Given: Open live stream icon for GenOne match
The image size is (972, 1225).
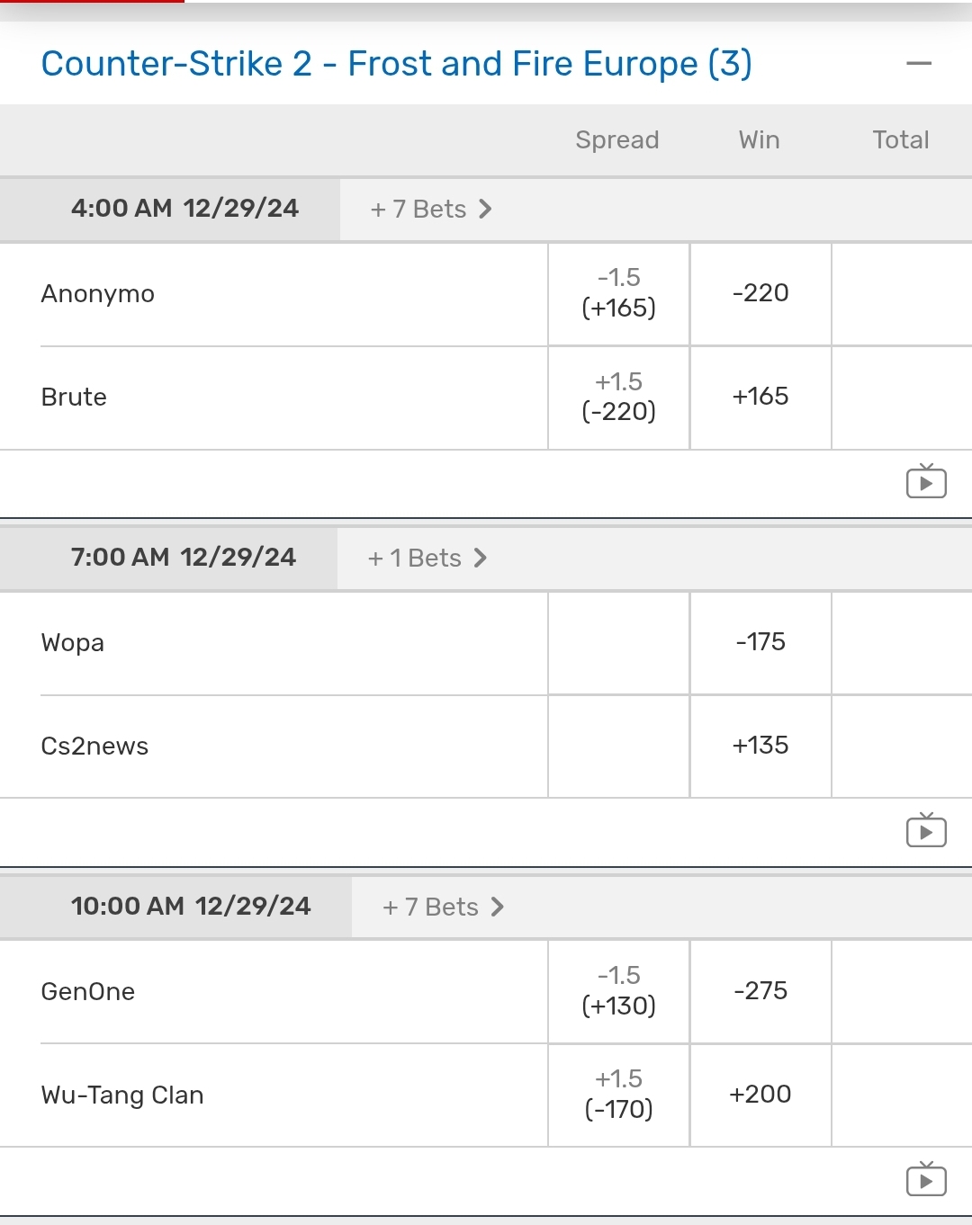Looking at the screenshot, I should click(926, 1180).
